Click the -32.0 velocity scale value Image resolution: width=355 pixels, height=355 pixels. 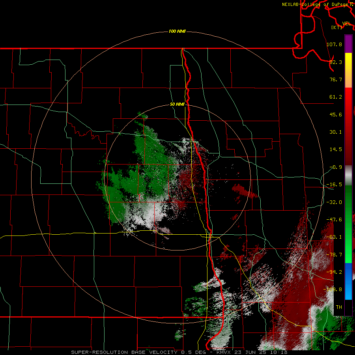[x=334, y=202]
